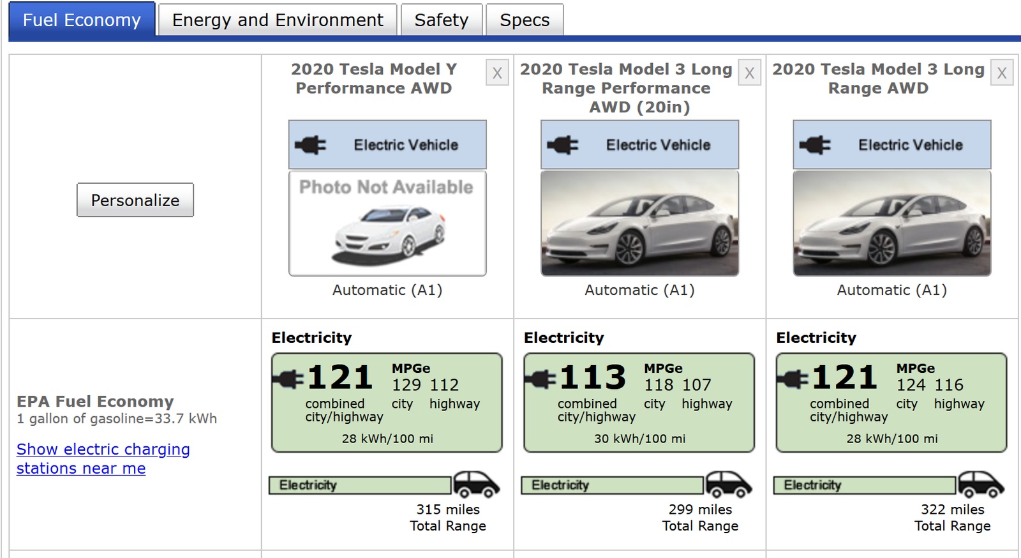Remove the Model 3 Long Range Performance column
This screenshot has height=558, width=1021.
750,73
